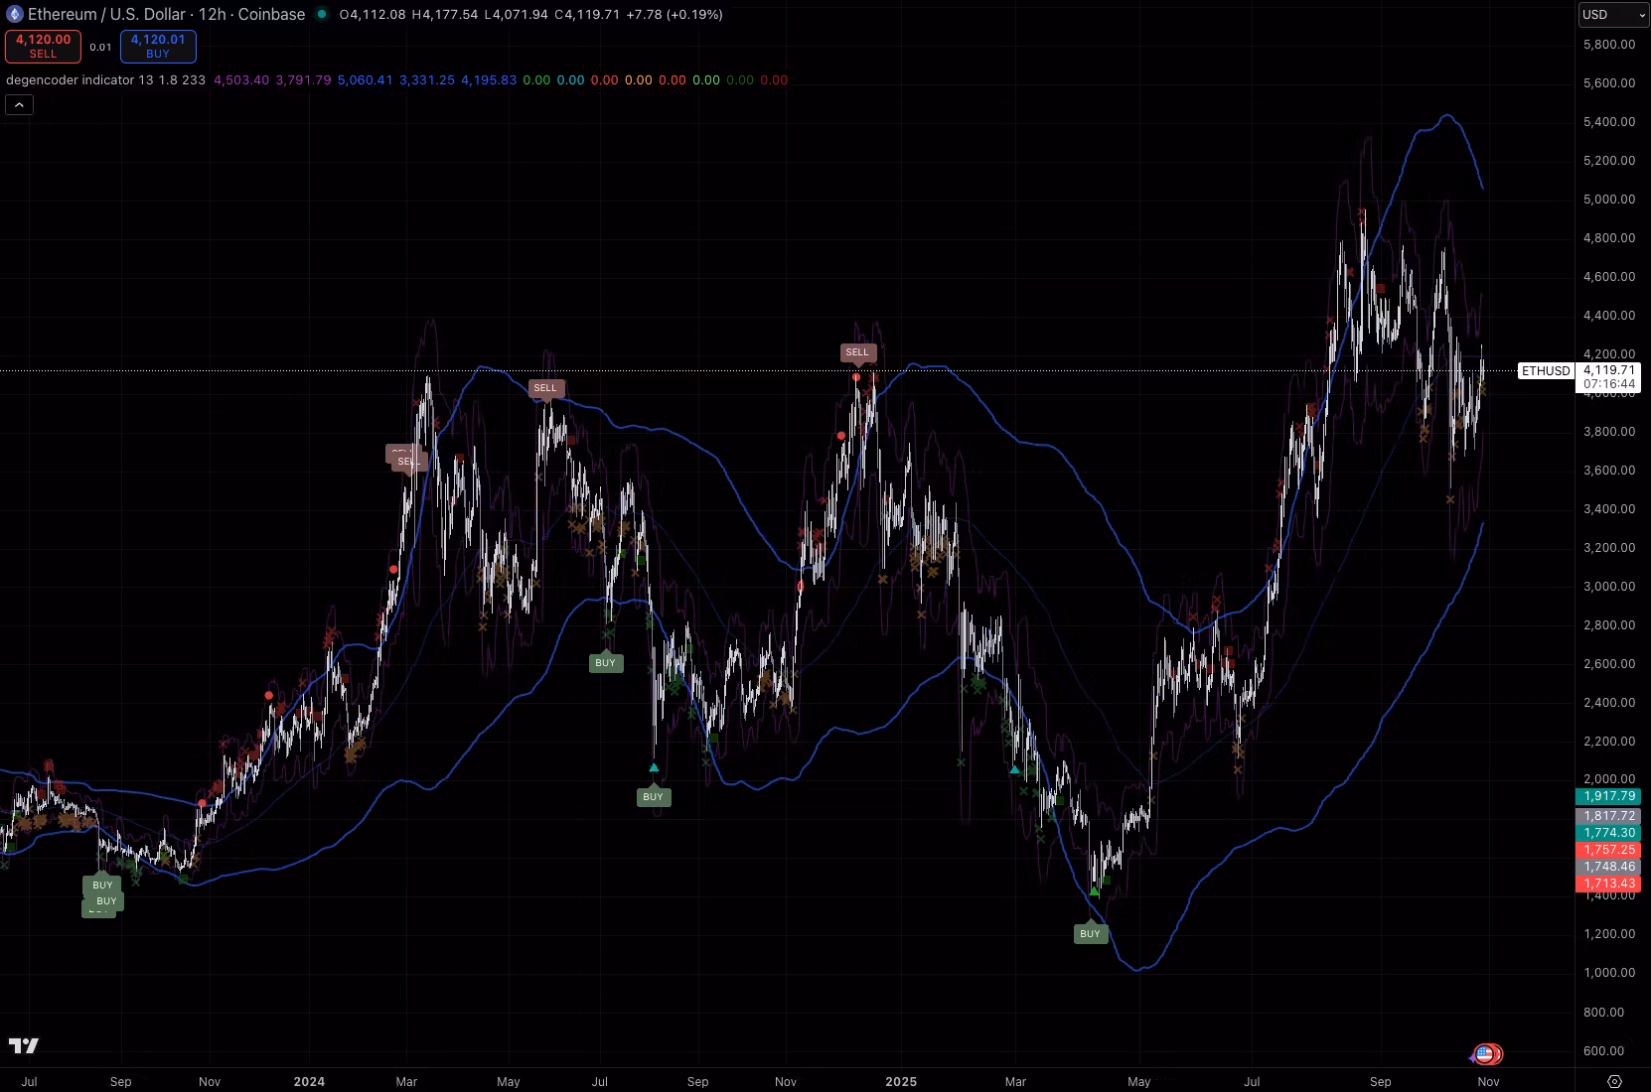This screenshot has width=1651, height=1092.
Task: Click the BUY signal label near April 2025
Action: tap(1090, 933)
